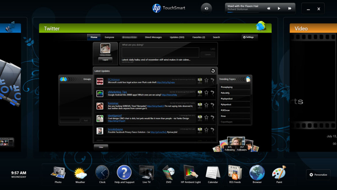Open the PCAdvisor profile link
This screenshot has height=190, width=337.
tap(114, 79)
